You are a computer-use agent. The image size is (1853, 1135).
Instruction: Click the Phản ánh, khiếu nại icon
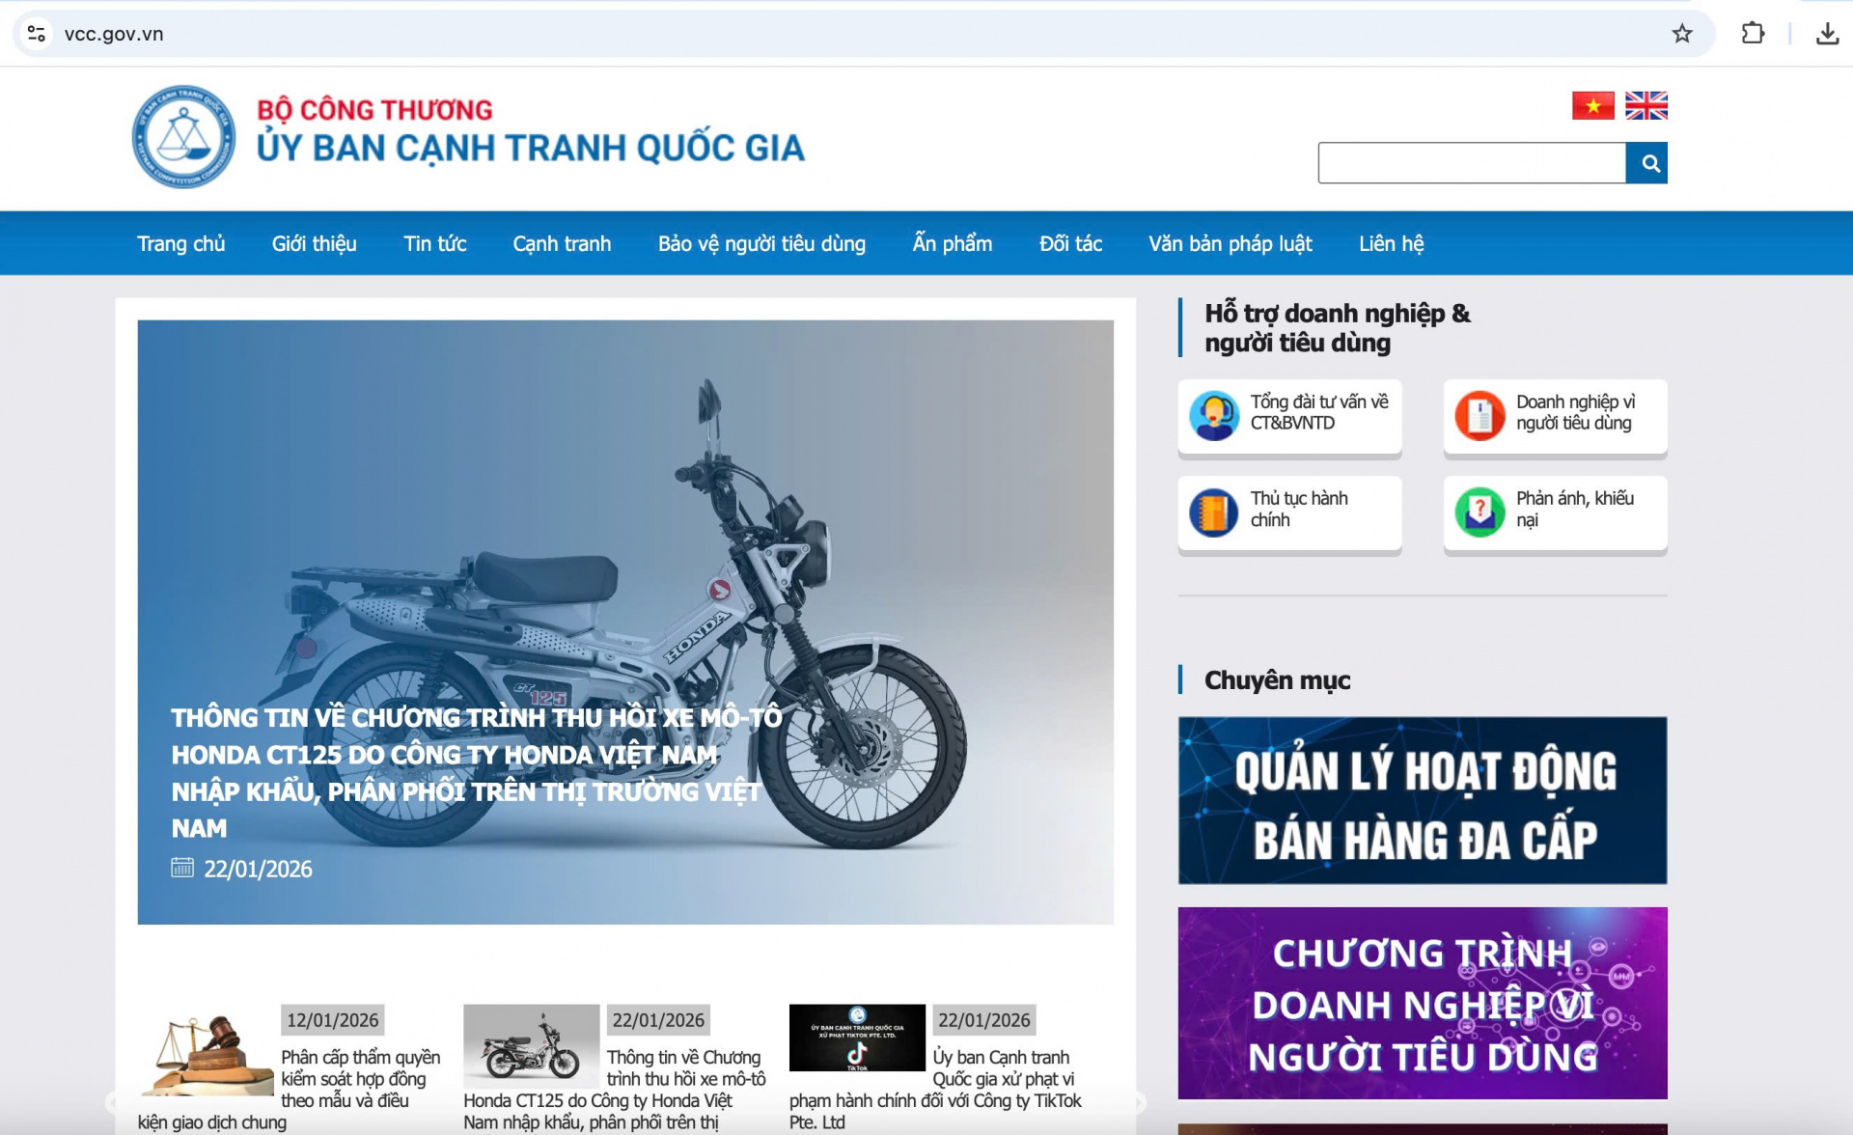point(1479,512)
